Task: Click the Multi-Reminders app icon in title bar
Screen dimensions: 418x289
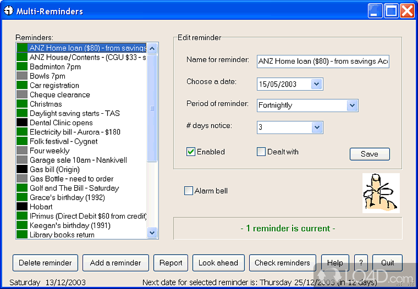Action: pyautogui.click(x=8, y=11)
